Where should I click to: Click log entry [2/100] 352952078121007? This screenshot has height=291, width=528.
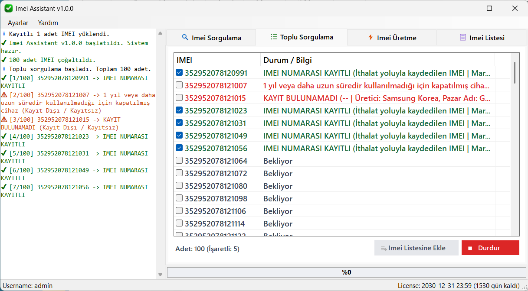[78, 103]
